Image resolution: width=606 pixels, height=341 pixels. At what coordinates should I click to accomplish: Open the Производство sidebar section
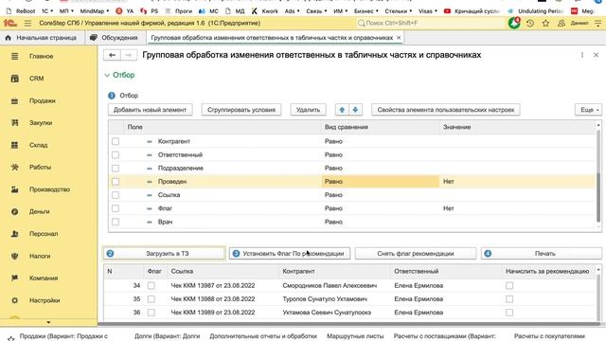point(49,189)
